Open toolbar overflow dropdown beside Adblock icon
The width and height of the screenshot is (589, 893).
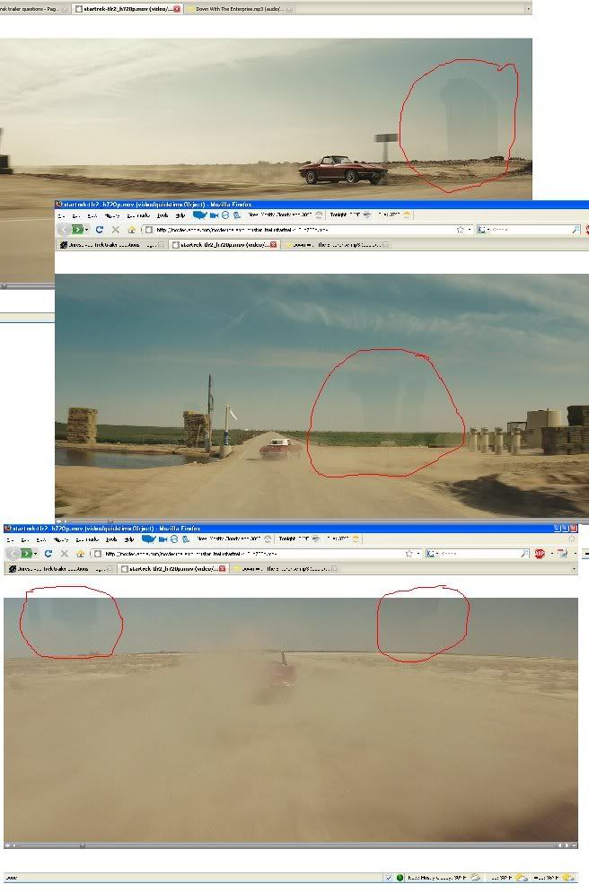point(552,554)
